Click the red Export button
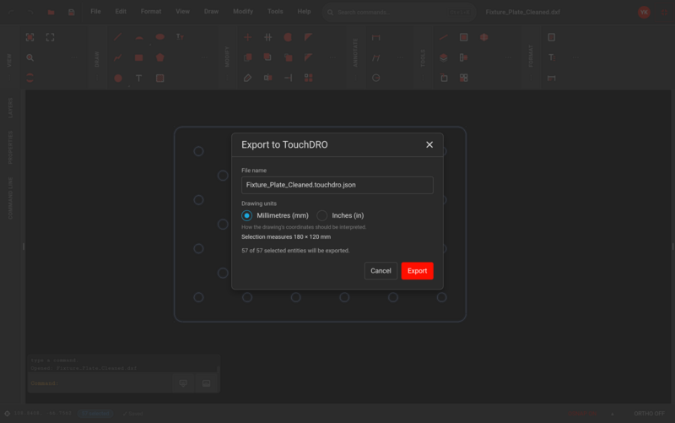 pyautogui.click(x=417, y=271)
